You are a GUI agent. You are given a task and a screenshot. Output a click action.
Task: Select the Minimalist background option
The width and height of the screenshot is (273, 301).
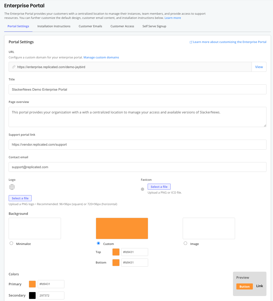(11, 243)
